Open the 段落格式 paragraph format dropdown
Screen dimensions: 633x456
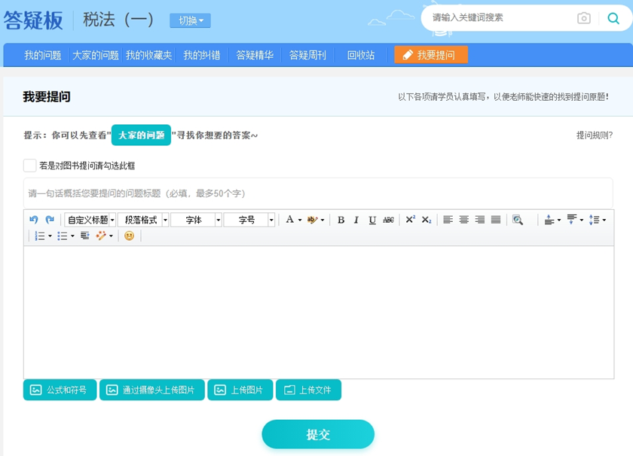point(143,220)
